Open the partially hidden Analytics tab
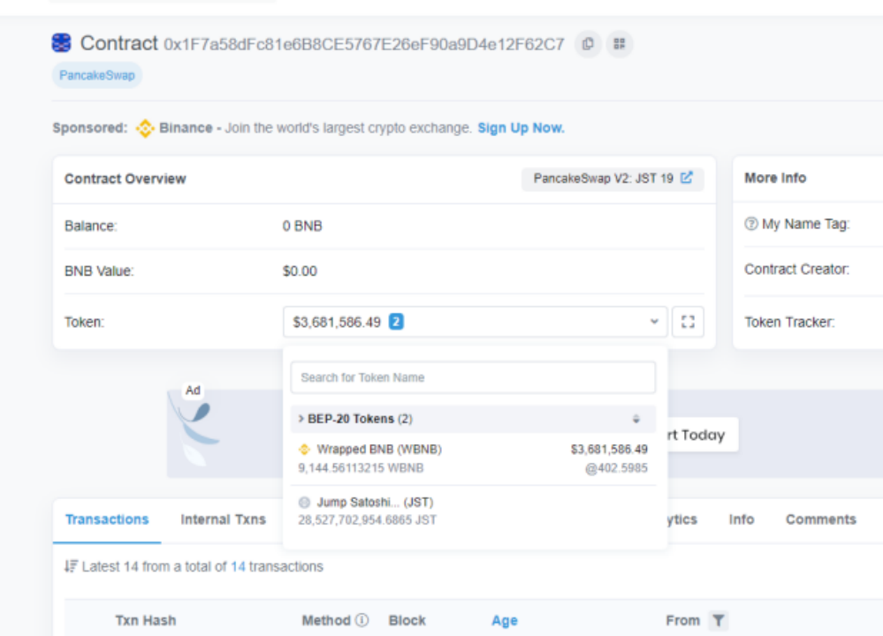This screenshot has width=883, height=636. pos(682,519)
